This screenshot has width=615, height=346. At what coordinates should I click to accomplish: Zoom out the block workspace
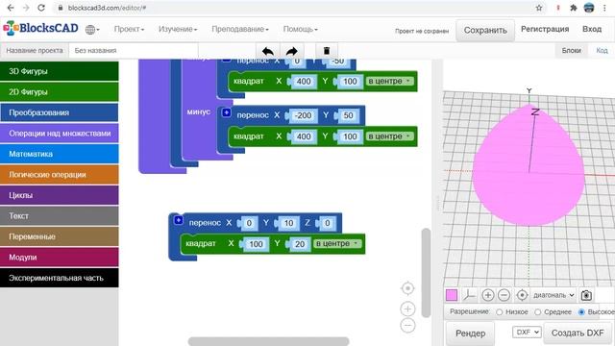407,325
